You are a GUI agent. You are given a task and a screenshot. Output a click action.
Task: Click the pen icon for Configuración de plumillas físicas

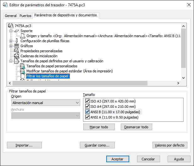17,41
